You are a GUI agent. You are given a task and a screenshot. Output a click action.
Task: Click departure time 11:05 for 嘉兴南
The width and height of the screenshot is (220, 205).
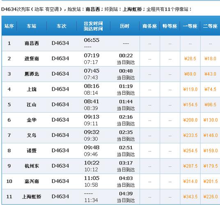[92, 178]
